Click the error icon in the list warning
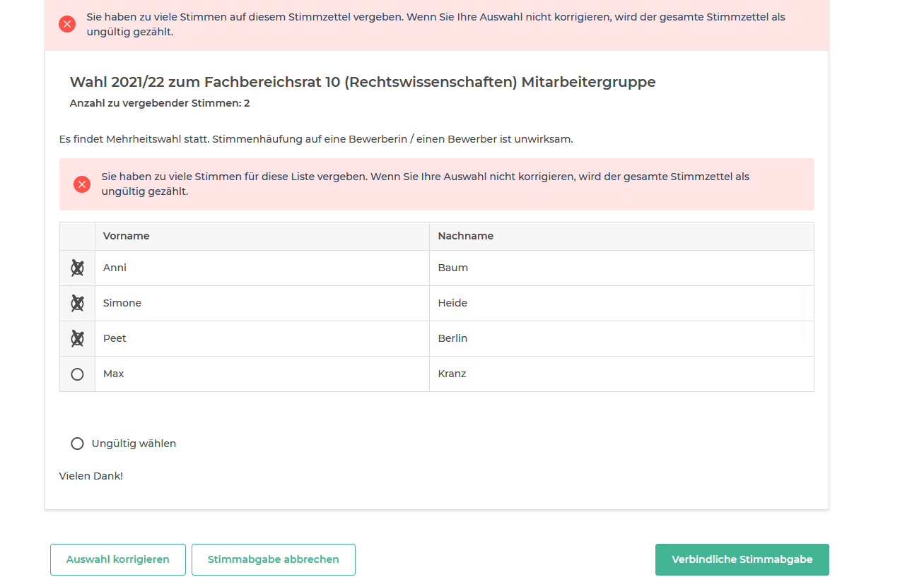 [x=81, y=184]
